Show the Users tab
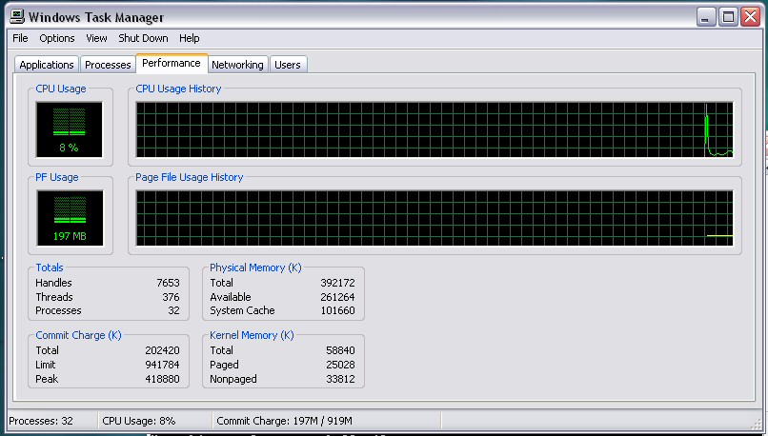Screen dimensions: 768x436 (x=287, y=65)
